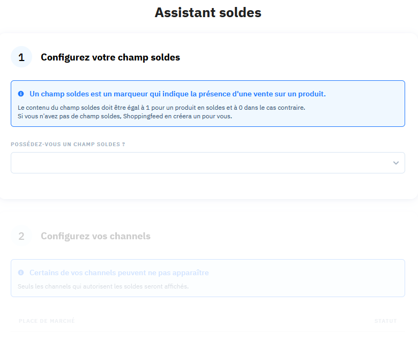
Task: Click the faded info icon beside channels notice
Action: pos(21,272)
